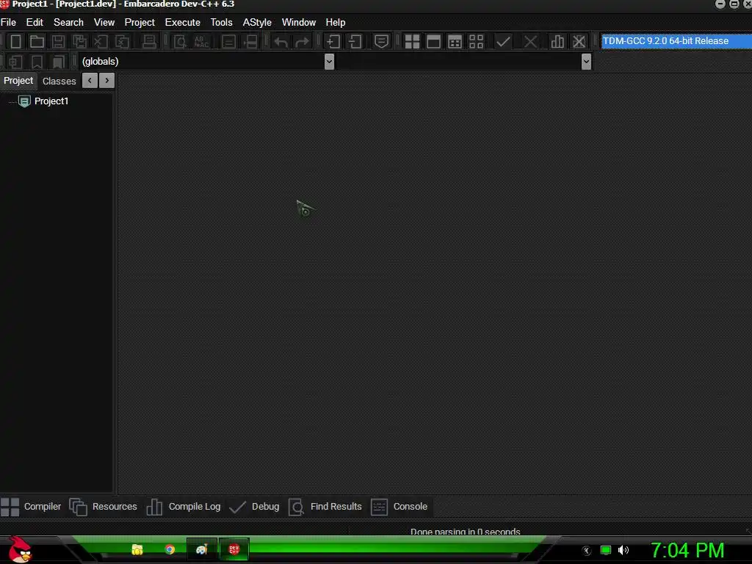The image size is (752, 564).
Task: Click the Add to project icon
Action: tap(333, 41)
